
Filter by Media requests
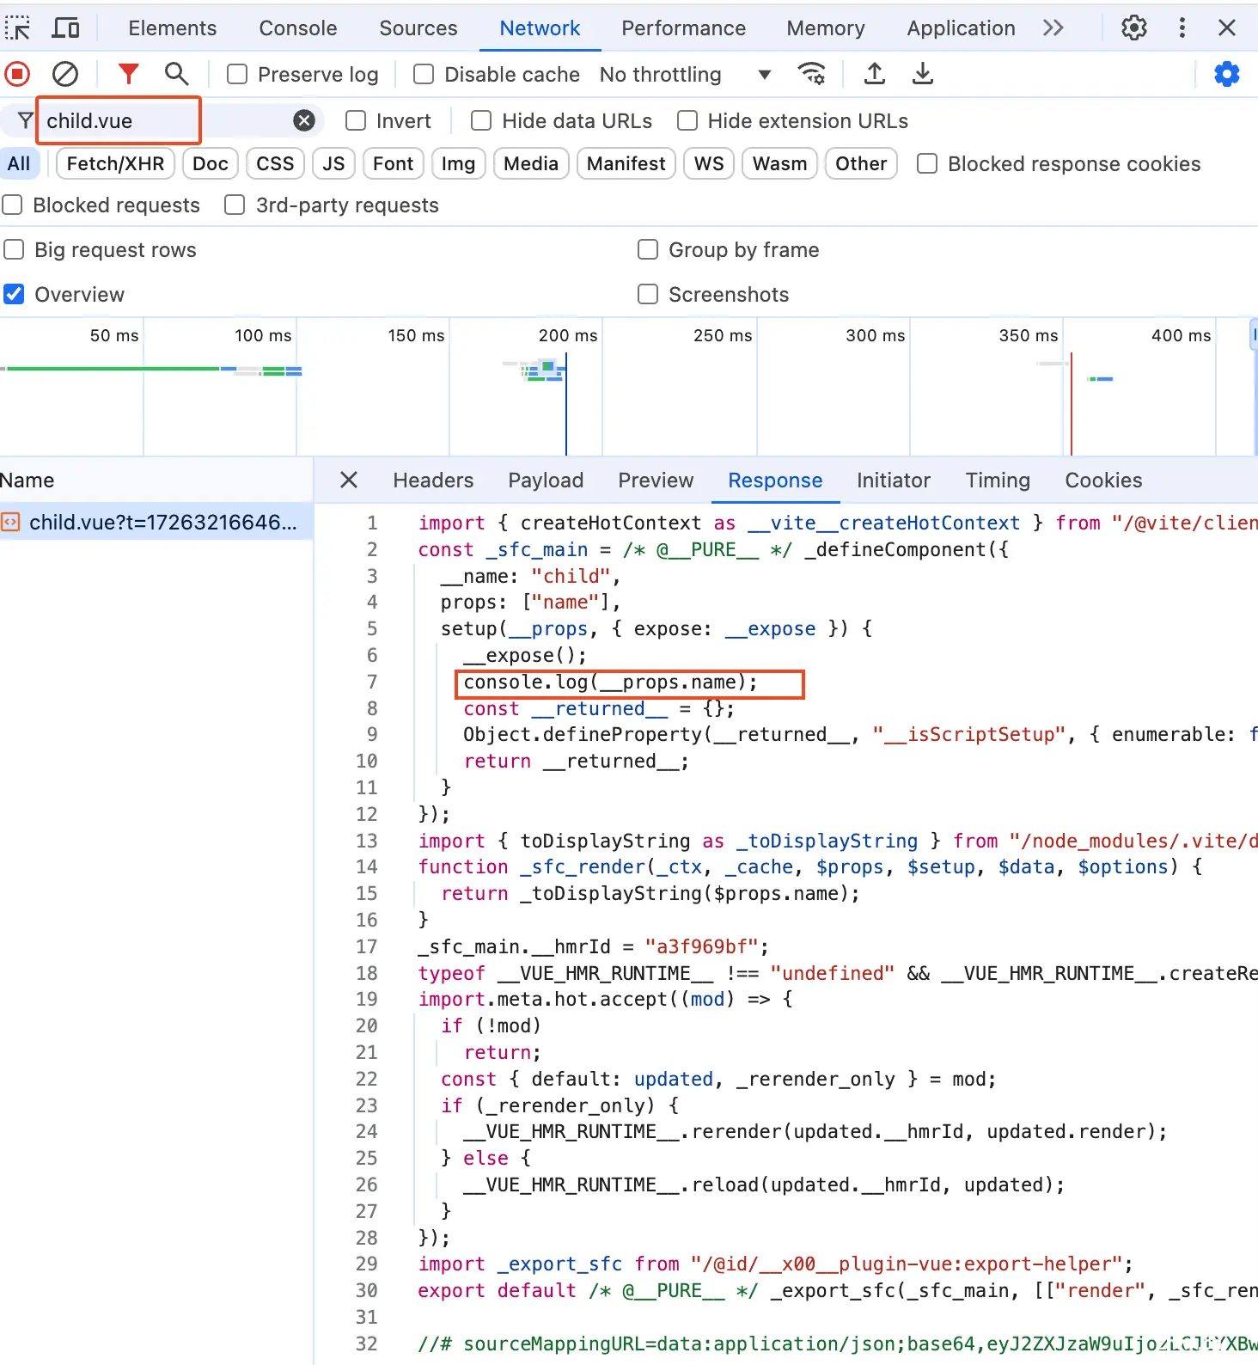pos(531,163)
